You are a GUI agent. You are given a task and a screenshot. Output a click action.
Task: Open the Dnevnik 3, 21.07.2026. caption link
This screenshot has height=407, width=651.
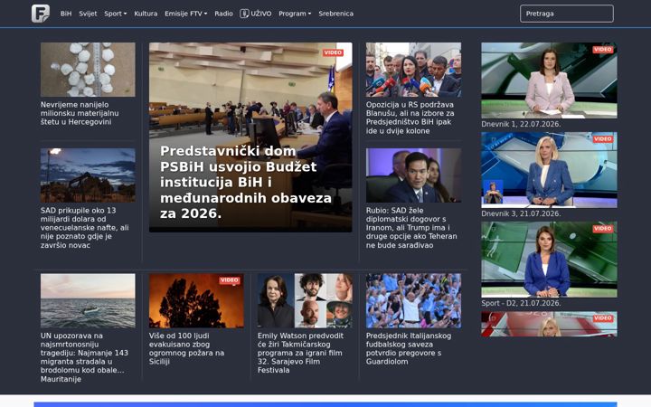pyautogui.click(x=521, y=213)
